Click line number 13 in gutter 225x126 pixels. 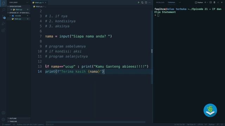click(40, 66)
